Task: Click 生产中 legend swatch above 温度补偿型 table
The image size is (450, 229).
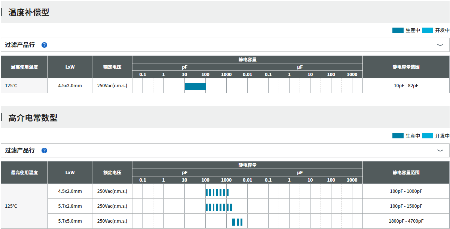Action: click(398, 31)
